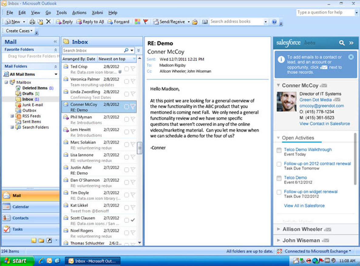Viewport: 360px width, 266px height.
Task: Open the Xobni menu
Action: [x=97, y=13]
